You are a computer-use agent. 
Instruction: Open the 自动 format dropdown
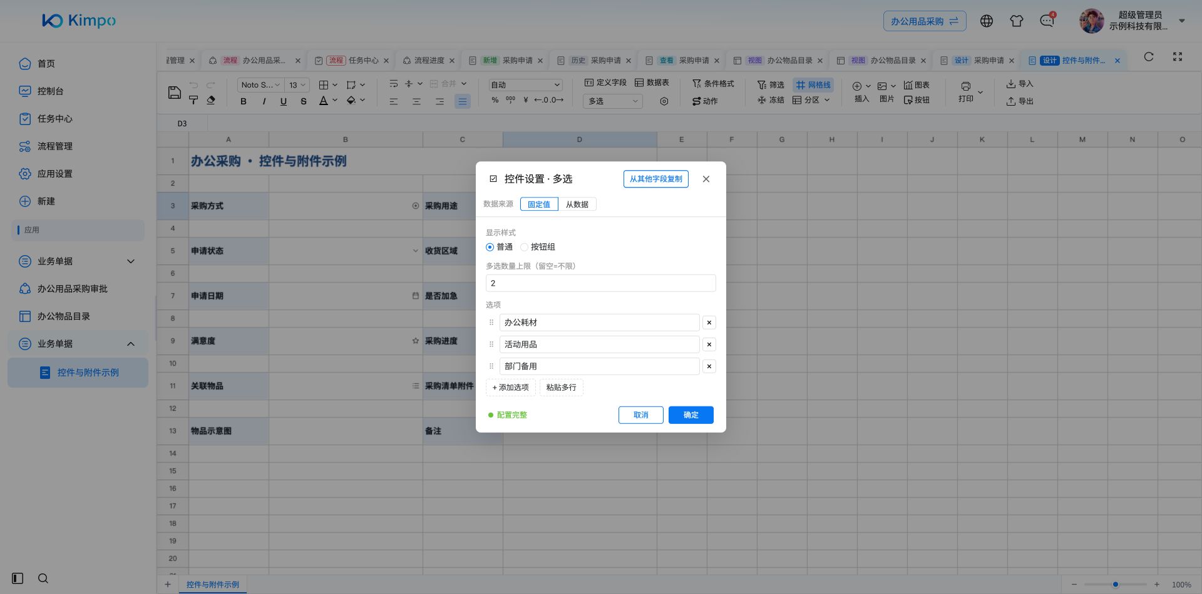tap(525, 85)
